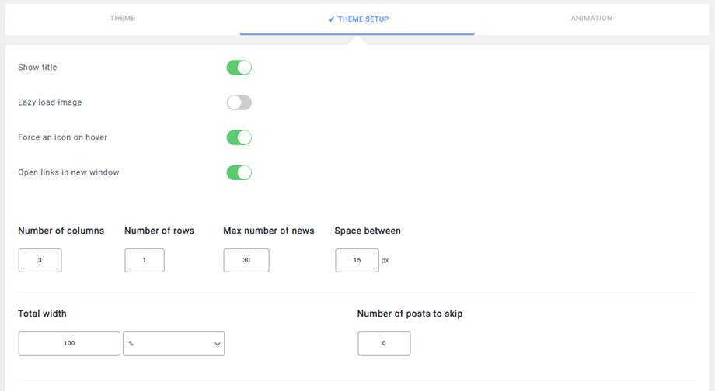Click the chevron arrow of the unit selector
Screen dimensions: 715x392
click(217, 344)
